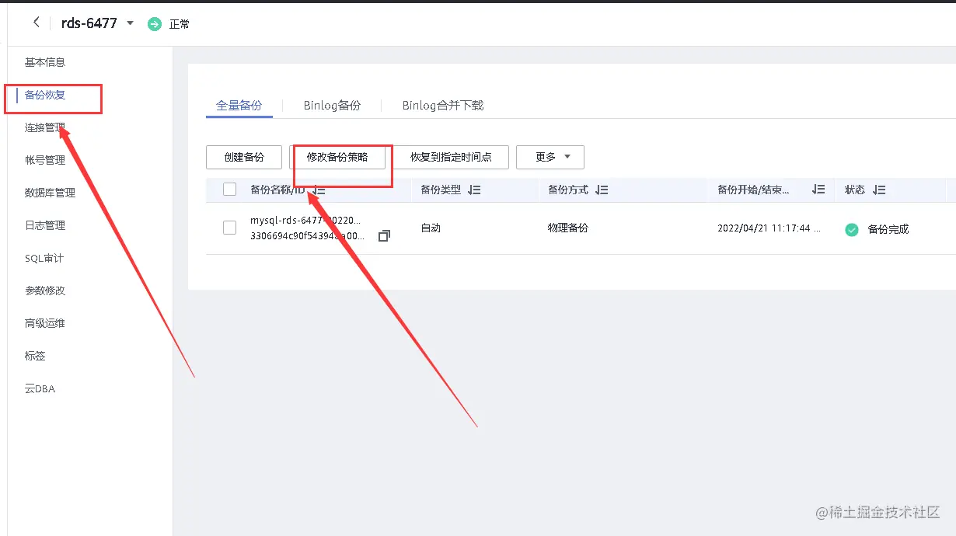
Task: Sort by 备份类型 column icon
Action: coord(475,190)
